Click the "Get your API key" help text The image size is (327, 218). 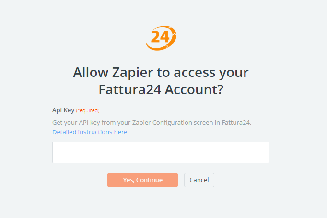(x=152, y=123)
